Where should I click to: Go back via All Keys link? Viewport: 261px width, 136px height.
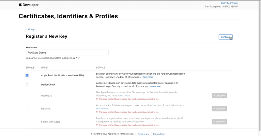[x=31, y=29]
